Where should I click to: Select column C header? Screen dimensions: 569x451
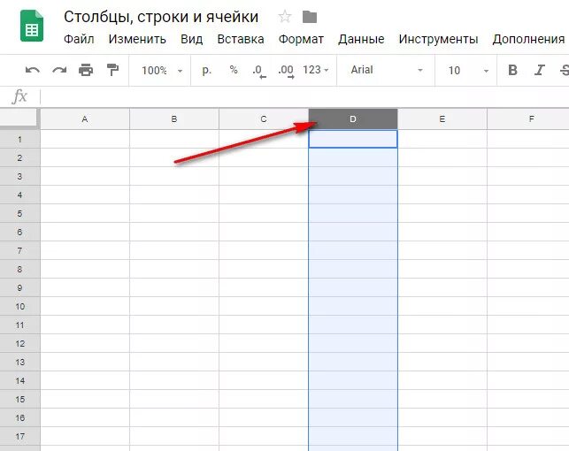click(264, 118)
